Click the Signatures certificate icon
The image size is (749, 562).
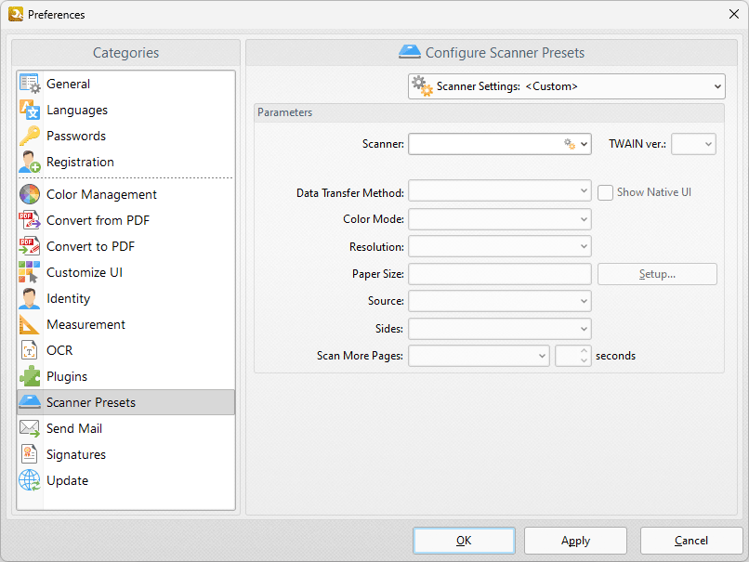click(30, 454)
